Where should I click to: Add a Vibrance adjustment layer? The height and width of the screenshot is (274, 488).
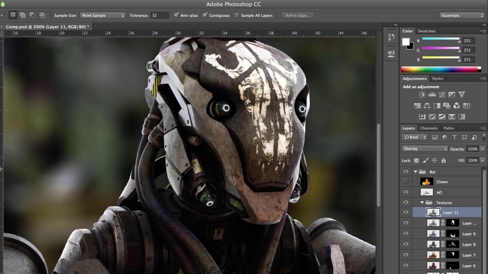click(x=462, y=94)
